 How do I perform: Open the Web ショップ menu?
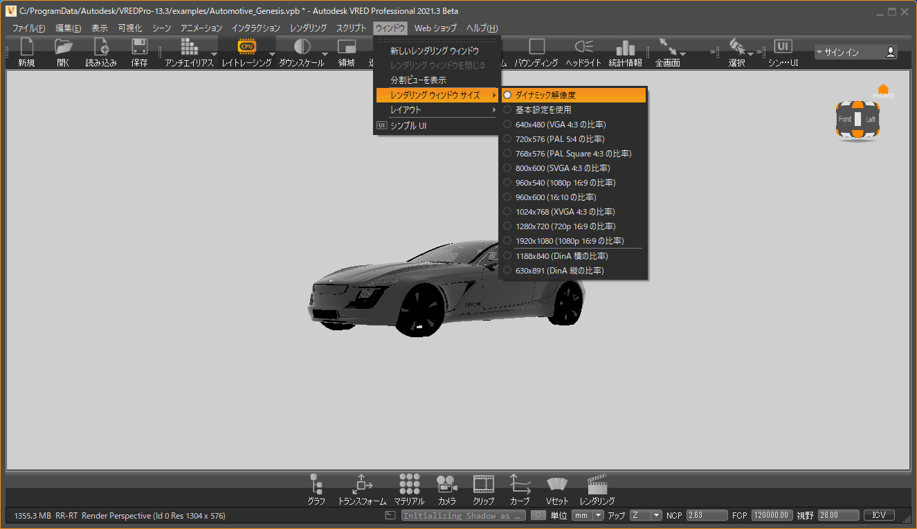point(435,28)
